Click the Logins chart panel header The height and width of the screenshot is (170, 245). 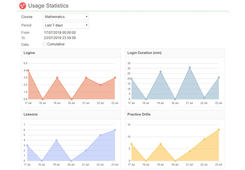point(29,53)
